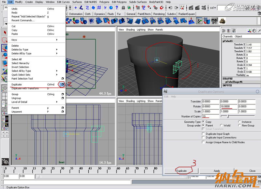Check Assign Unique Name to Child Nodes

(x=204, y=142)
